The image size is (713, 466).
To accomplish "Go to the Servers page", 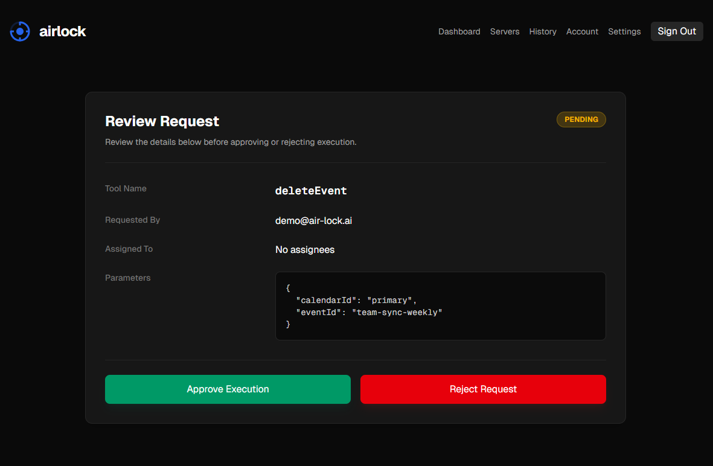I will [x=504, y=31].
